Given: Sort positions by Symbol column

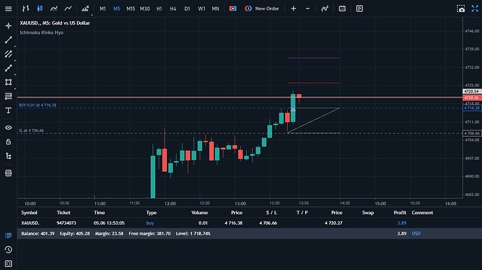Looking at the screenshot, I should (x=29, y=213).
